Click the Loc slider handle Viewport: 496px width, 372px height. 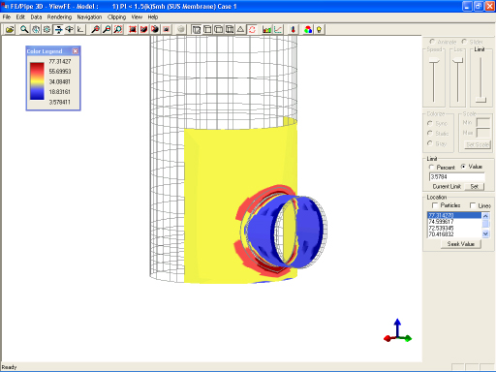(457, 60)
